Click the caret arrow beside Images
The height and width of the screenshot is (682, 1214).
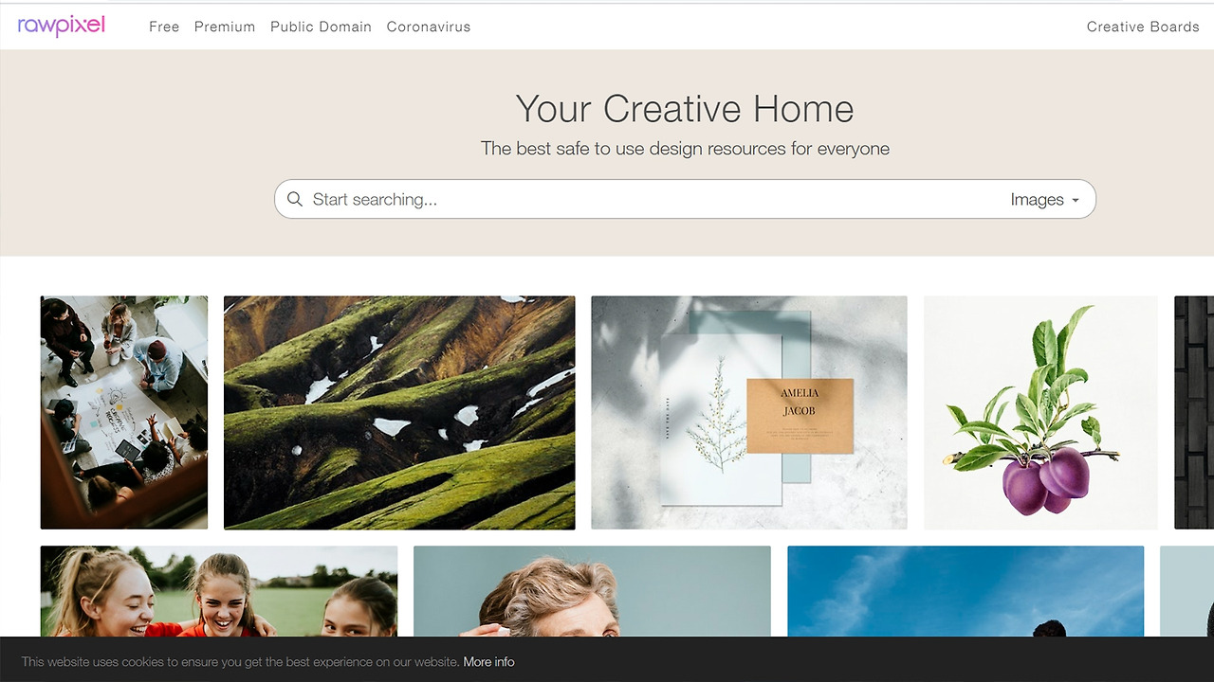click(1075, 201)
